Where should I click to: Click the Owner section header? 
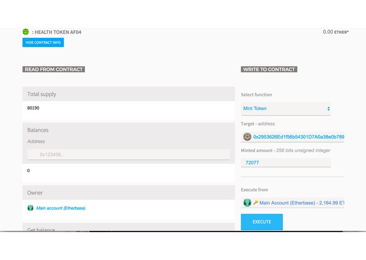[x=128, y=193]
